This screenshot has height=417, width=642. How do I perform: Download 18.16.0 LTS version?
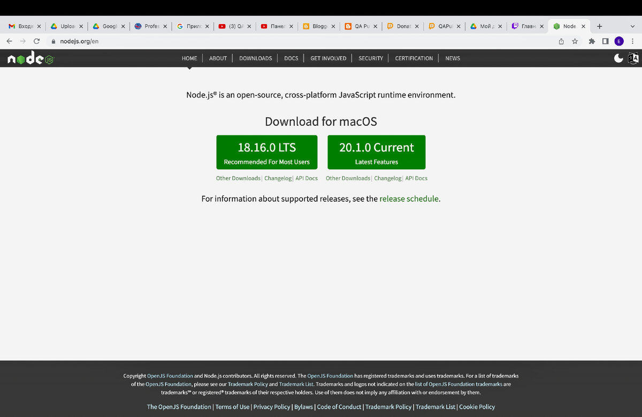pyautogui.click(x=266, y=152)
